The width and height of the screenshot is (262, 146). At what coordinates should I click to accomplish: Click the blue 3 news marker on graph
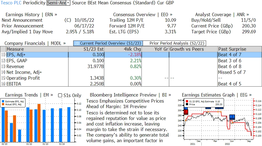pyautogui.click(x=232, y=117)
